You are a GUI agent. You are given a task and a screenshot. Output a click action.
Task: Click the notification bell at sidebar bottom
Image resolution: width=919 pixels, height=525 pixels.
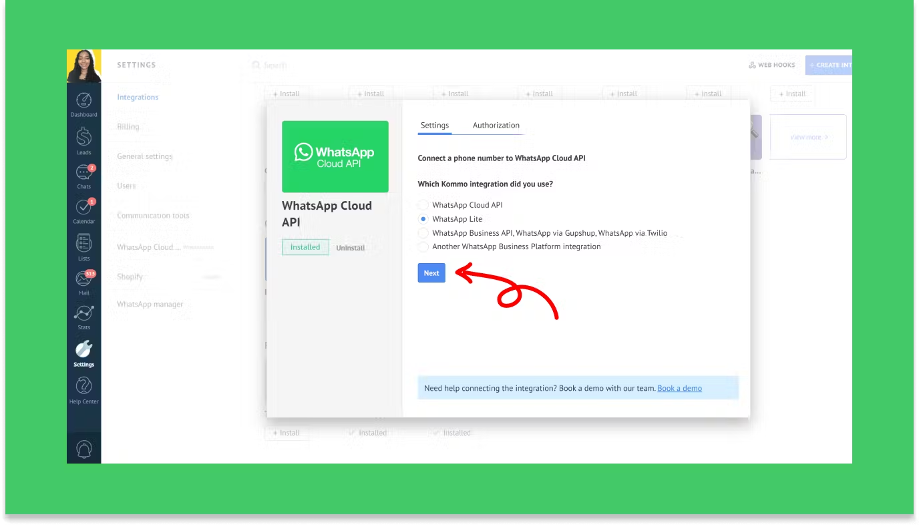coord(84,449)
